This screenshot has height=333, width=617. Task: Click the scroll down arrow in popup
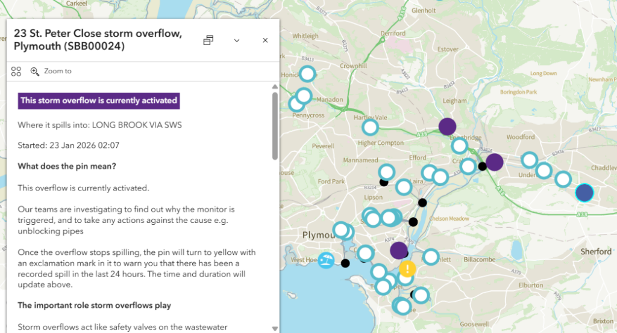(x=275, y=328)
